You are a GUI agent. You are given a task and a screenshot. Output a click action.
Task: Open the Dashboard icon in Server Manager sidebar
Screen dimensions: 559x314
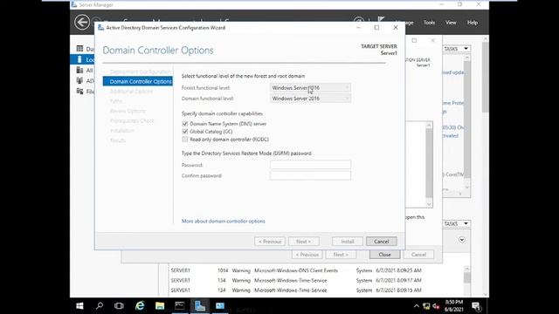point(79,49)
